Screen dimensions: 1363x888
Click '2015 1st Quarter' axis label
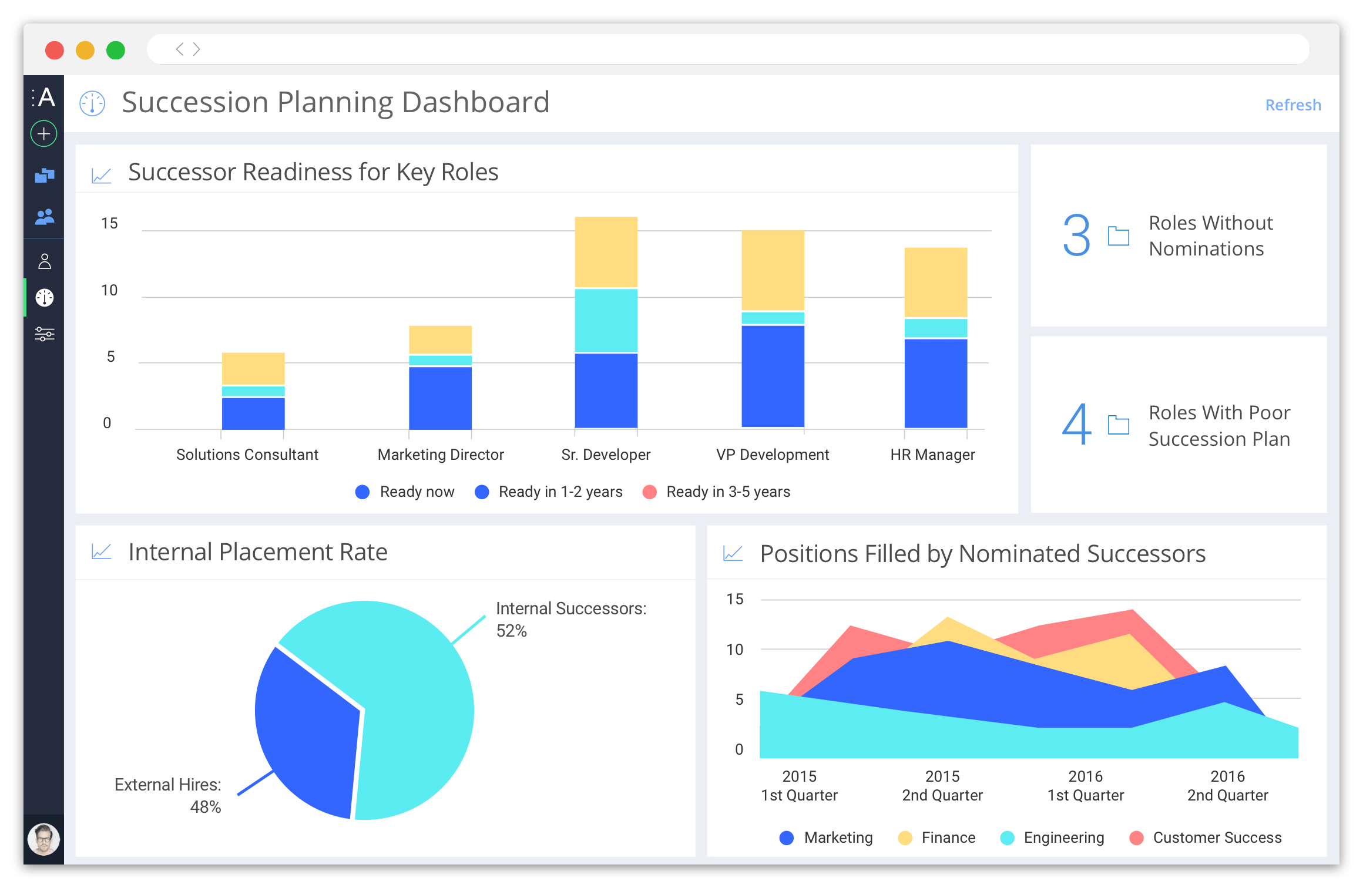pyautogui.click(x=799, y=786)
